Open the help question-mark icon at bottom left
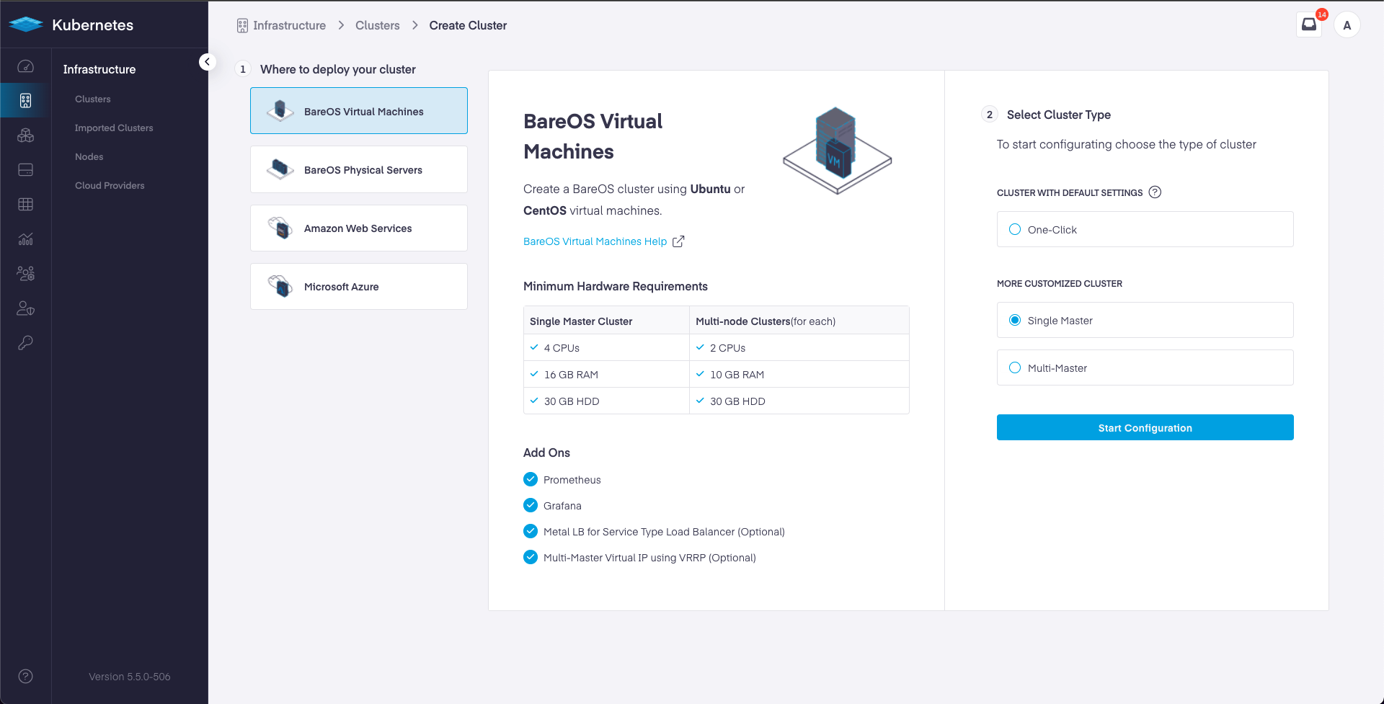 [25, 676]
